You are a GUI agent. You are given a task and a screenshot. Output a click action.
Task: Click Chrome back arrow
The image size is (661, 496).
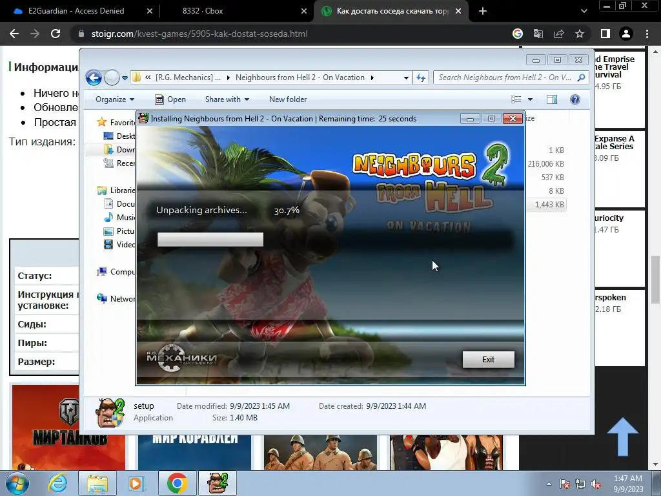pos(14,34)
